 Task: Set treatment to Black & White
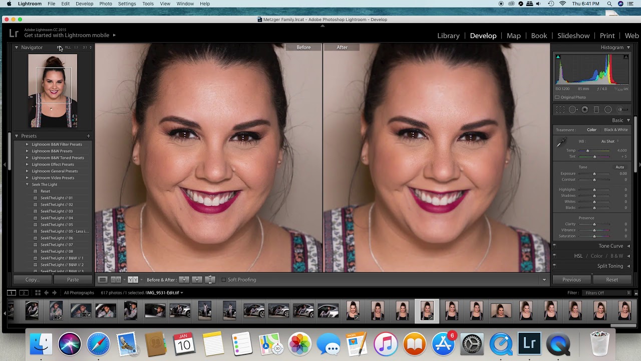pyautogui.click(x=615, y=130)
